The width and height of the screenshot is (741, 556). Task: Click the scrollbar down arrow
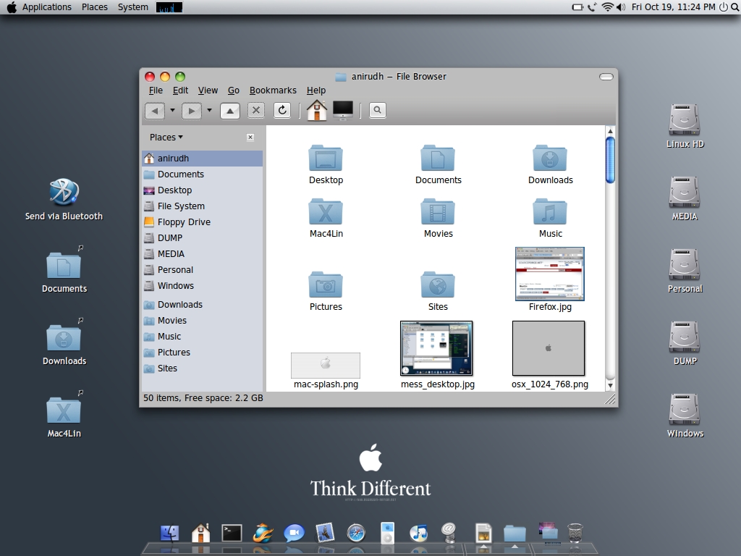pyautogui.click(x=610, y=385)
